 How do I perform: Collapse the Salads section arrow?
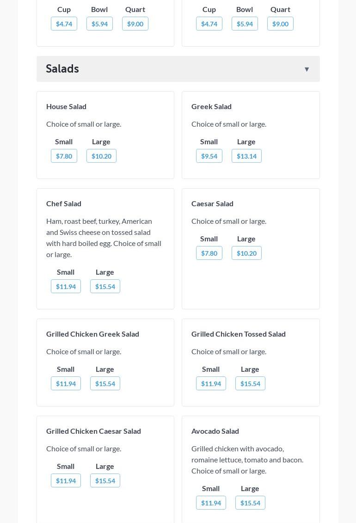click(x=307, y=69)
